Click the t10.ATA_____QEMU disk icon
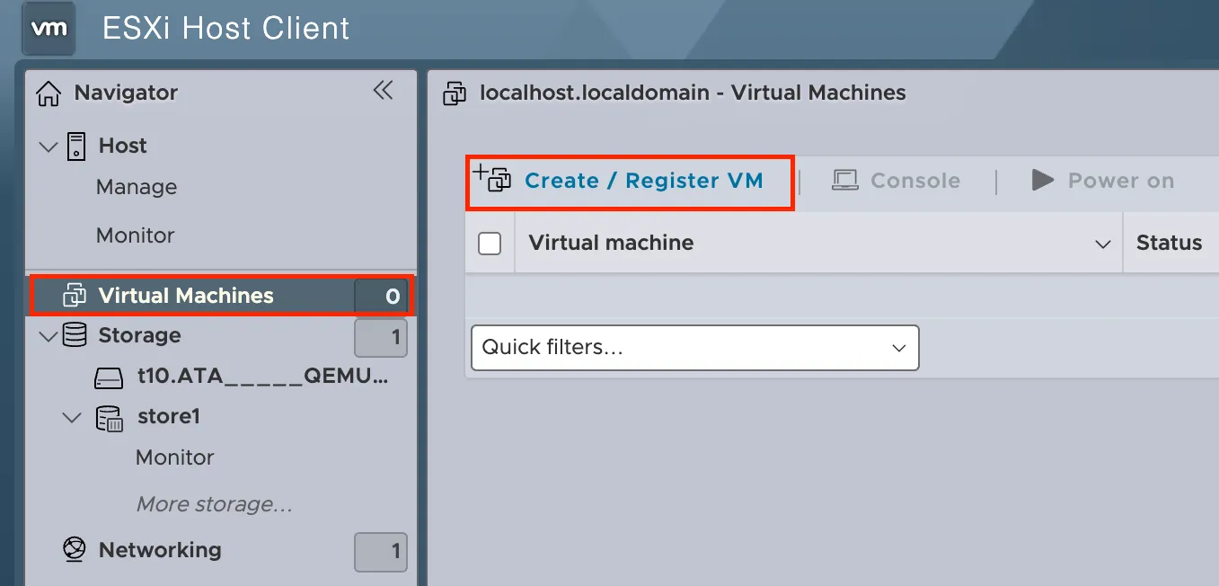This screenshot has width=1219, height=586. (108, 376)
